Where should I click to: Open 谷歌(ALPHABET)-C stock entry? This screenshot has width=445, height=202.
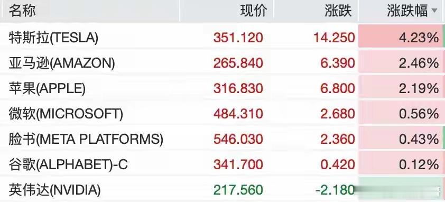(222, 164)
